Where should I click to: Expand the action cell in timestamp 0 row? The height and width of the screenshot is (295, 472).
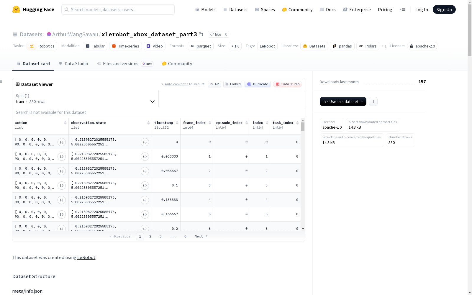pos(62,142)
